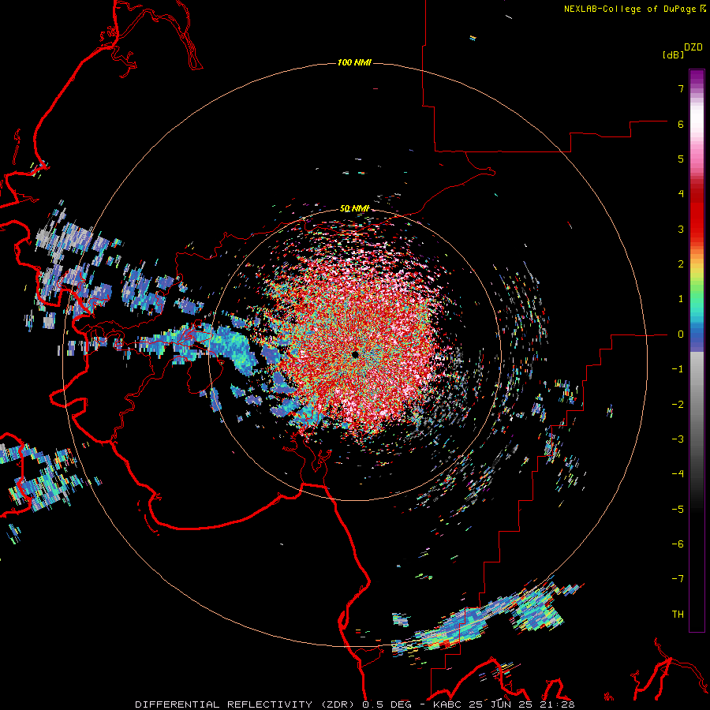Click the KABC station identifier
710x710 pixels.
pos(448,704)
